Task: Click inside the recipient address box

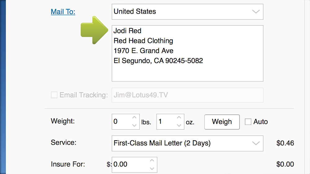Action: pos(187,53)
